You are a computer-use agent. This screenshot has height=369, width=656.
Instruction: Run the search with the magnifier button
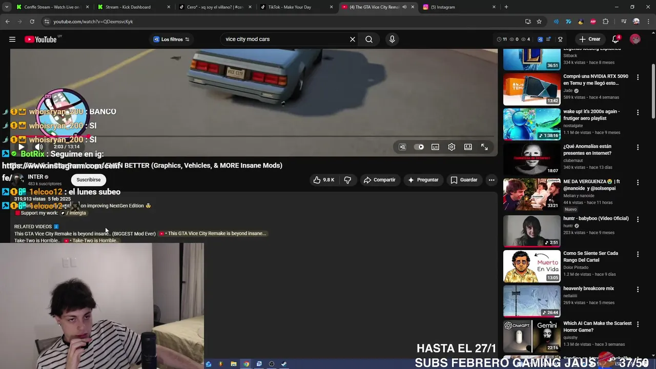tap(369, 39)
